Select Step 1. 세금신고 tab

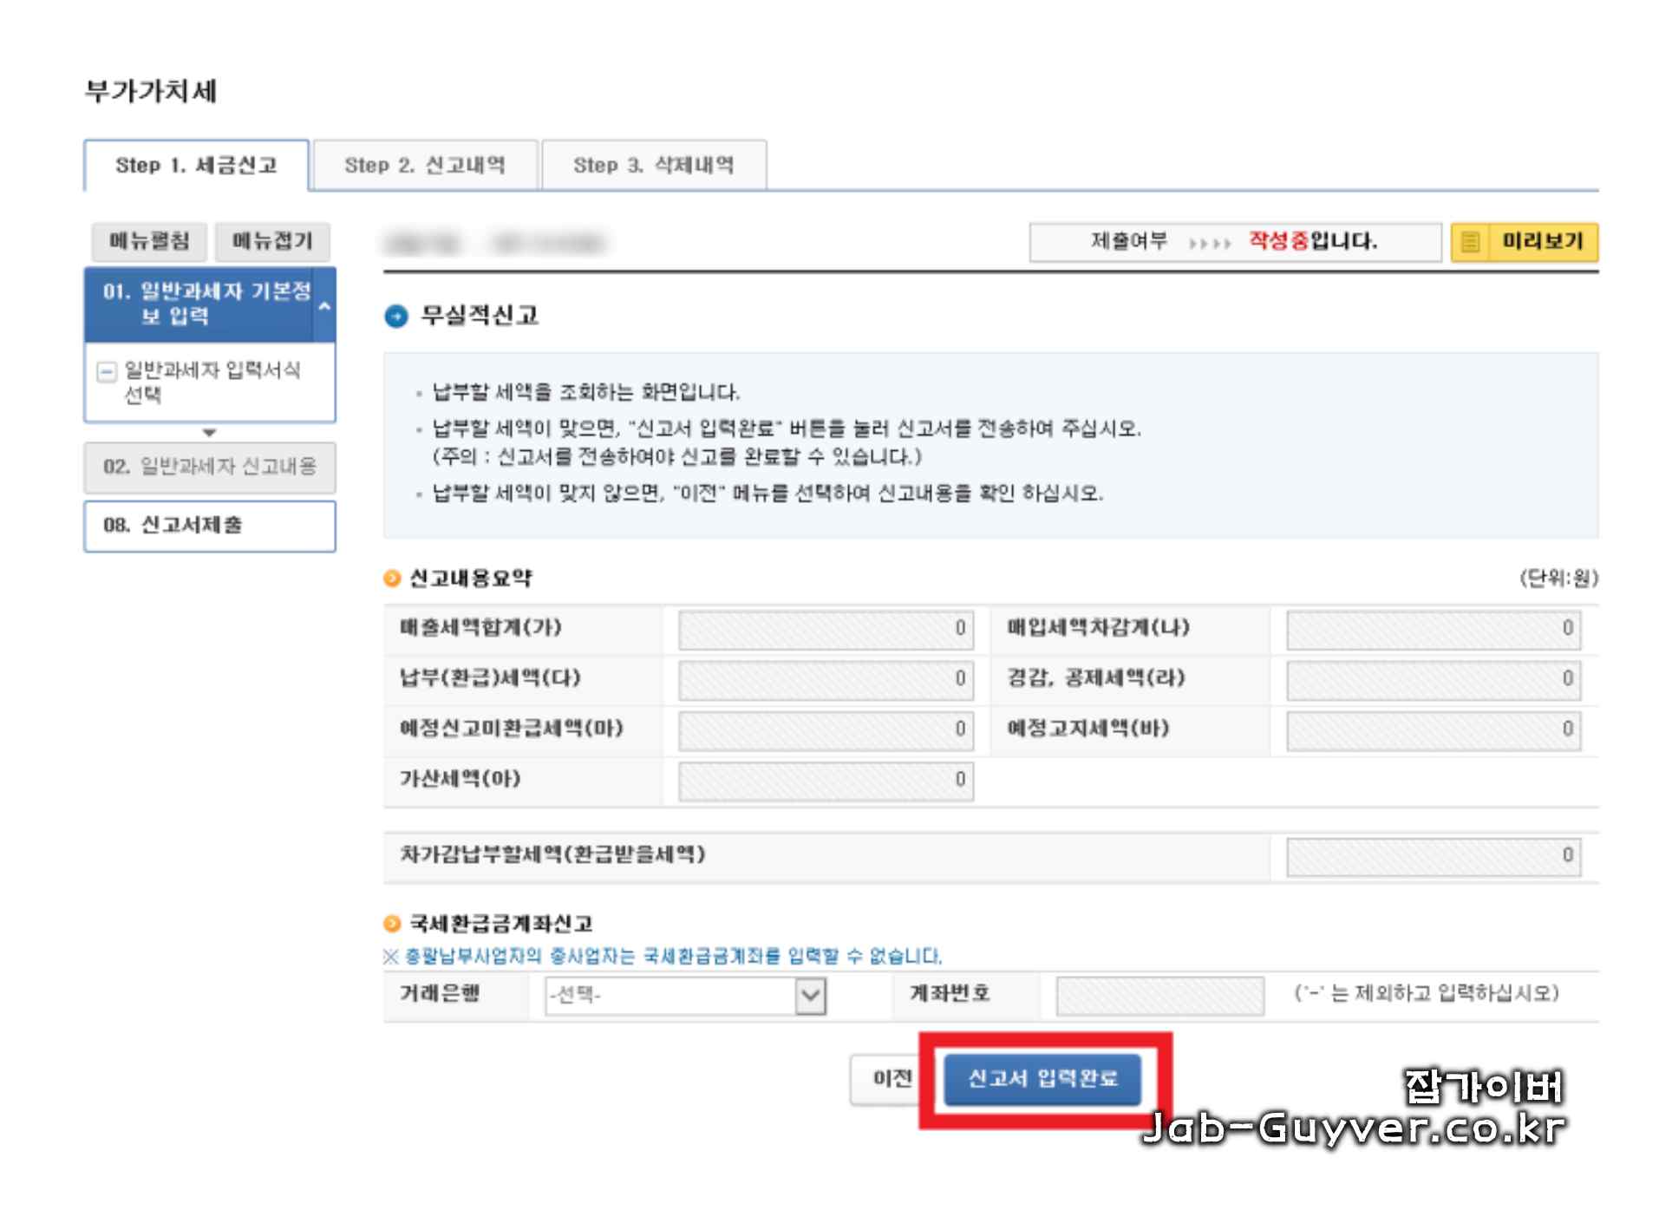pyautogui.click(x=197, y=165)
